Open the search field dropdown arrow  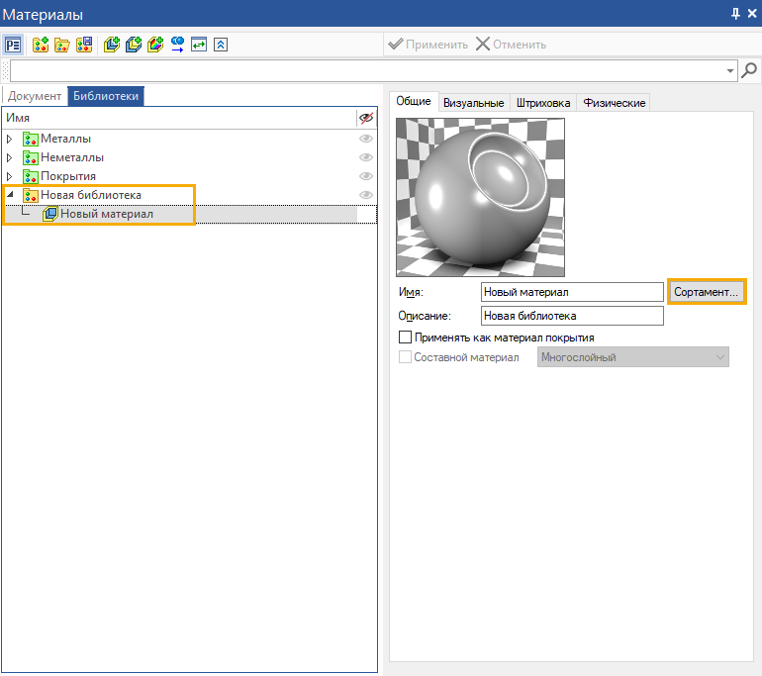click(731, 71)
